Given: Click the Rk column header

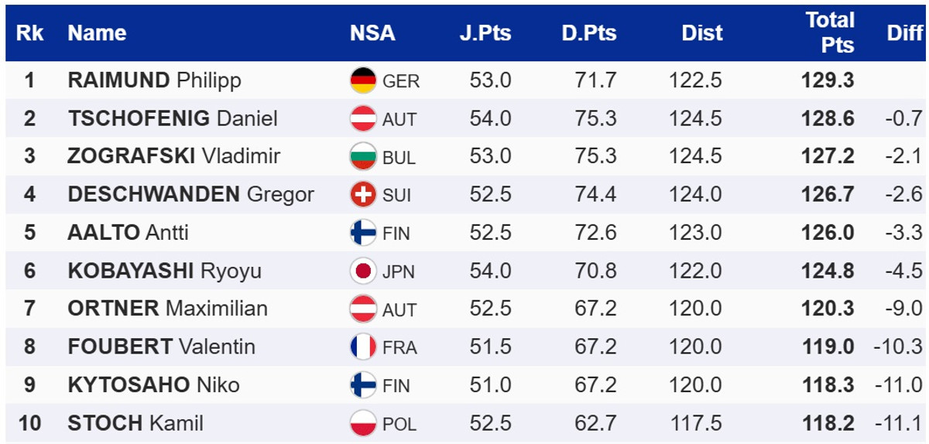Looking at the screenshot, I should (x=29, y=33).
